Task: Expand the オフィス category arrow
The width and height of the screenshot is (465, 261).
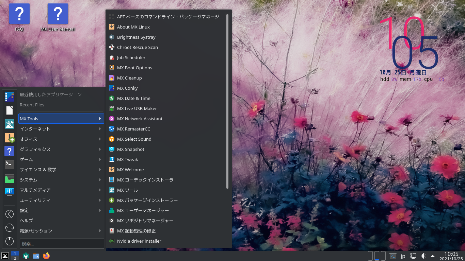Action: 100,139
